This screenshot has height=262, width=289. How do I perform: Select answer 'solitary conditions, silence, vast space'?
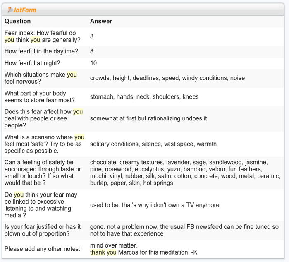click(153, 144)
